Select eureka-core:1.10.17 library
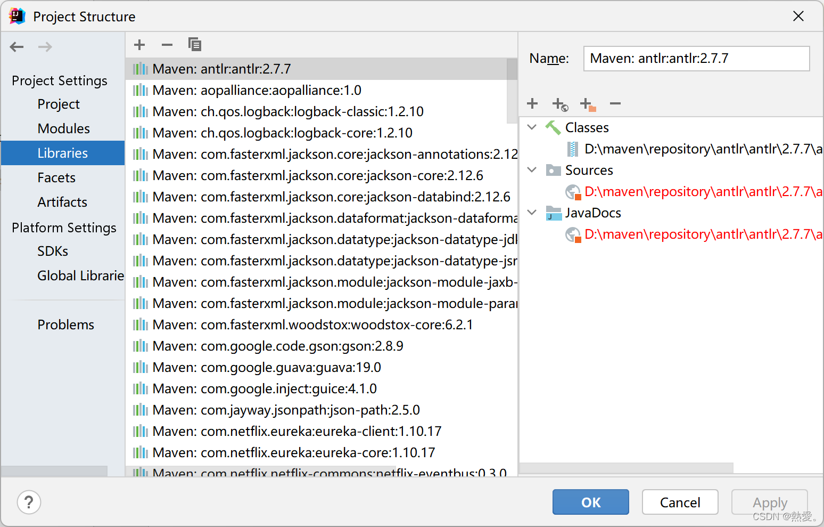Image resolution: width=824 pixels, height=527 pixels. (x=322, y=452)
